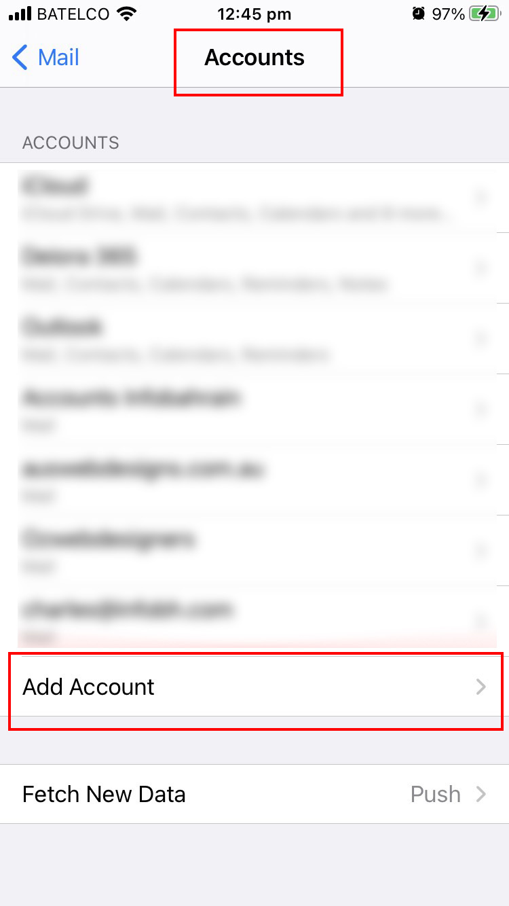Tap the BATELCO carrier name

point(73,14)
